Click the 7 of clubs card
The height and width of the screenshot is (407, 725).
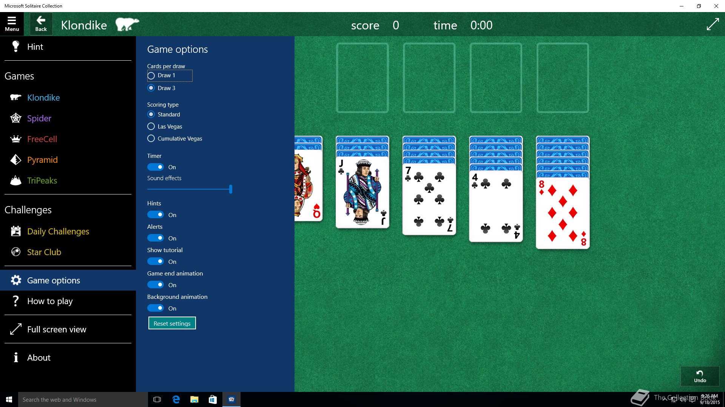tap(429, 199)
